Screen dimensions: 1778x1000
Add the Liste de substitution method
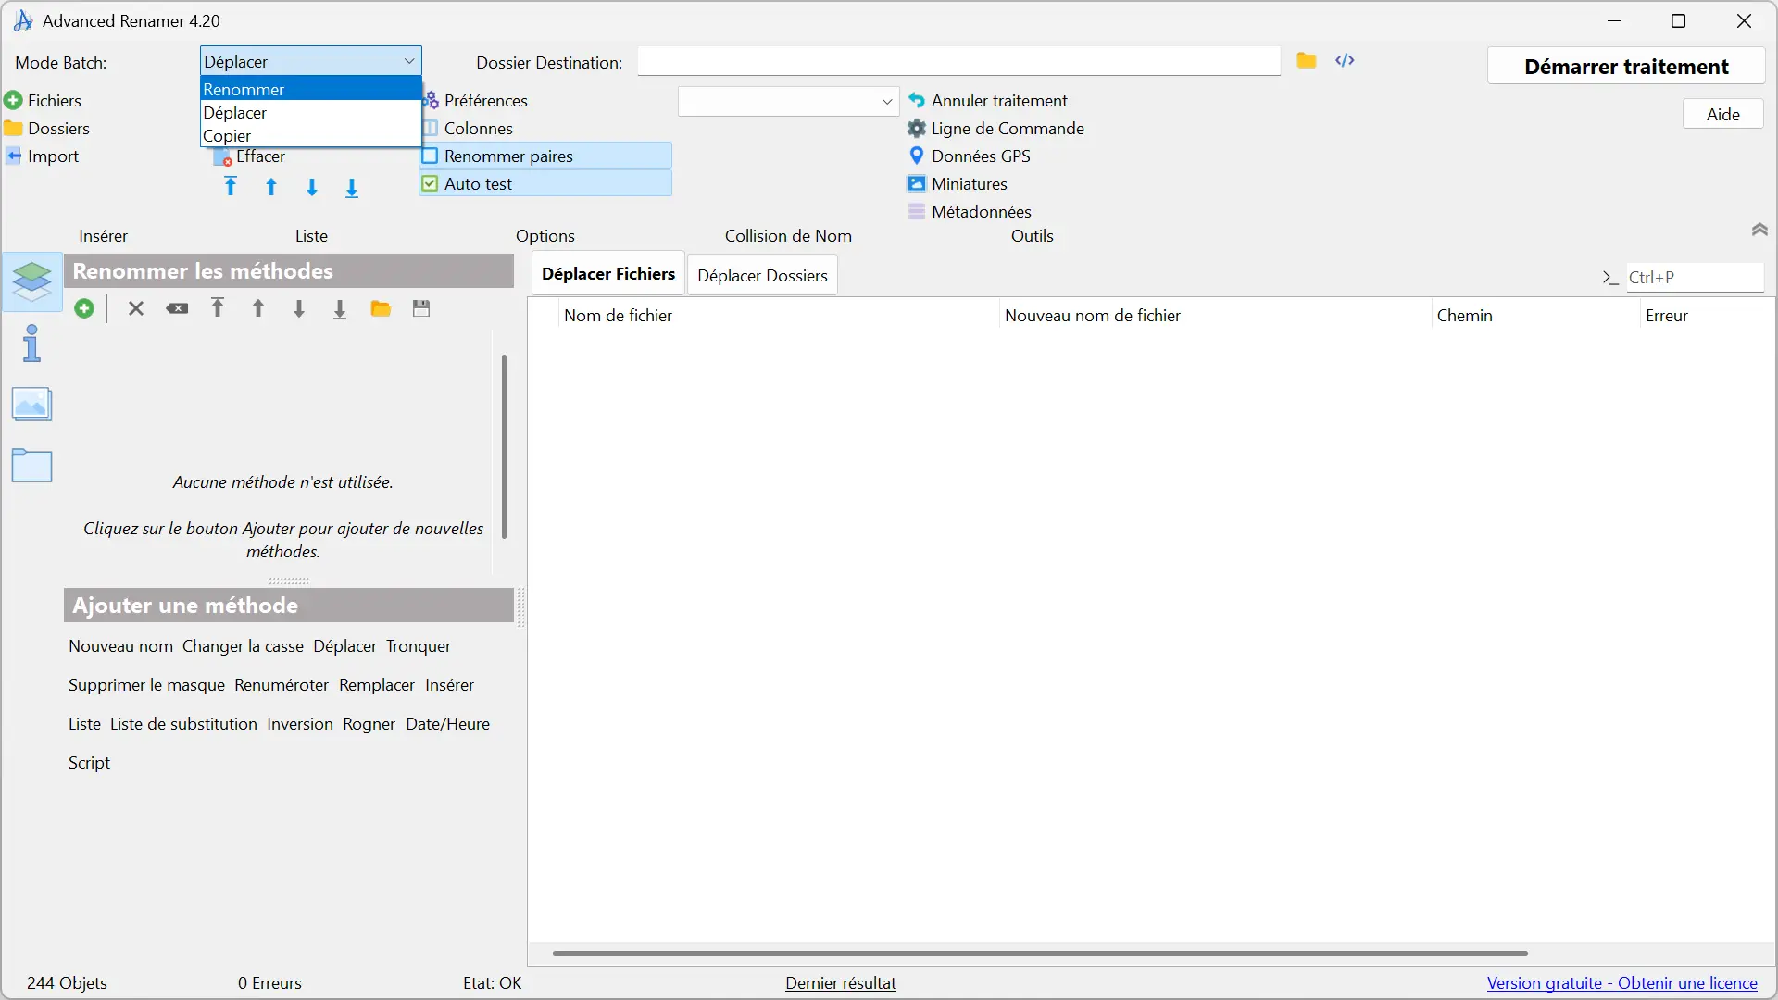click(x=183, y=723)
